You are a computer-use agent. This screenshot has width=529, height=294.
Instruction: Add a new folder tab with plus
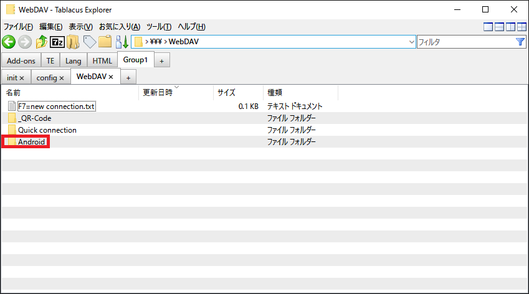[x=128, y=77]
